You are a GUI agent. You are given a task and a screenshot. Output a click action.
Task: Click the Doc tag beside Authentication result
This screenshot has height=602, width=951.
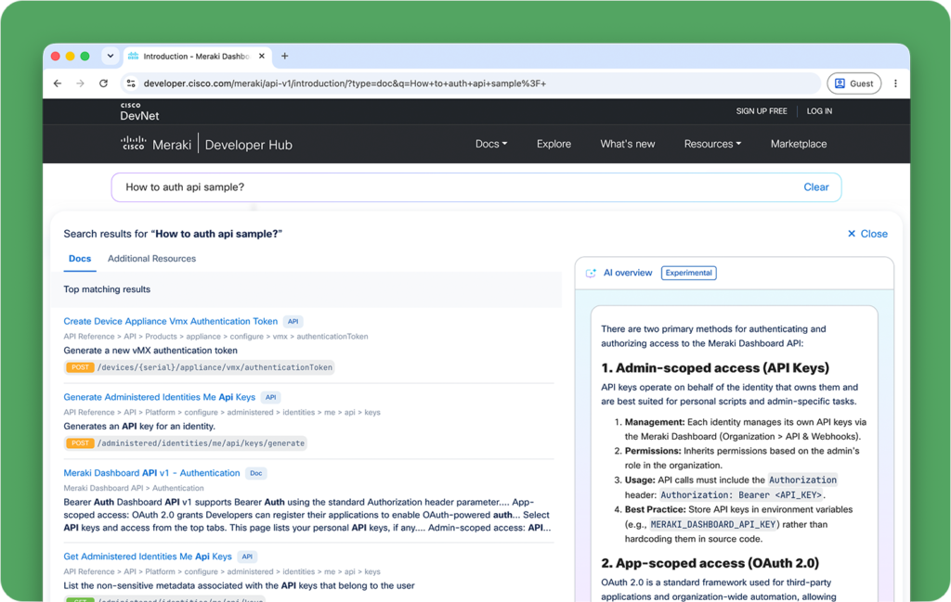256,473
